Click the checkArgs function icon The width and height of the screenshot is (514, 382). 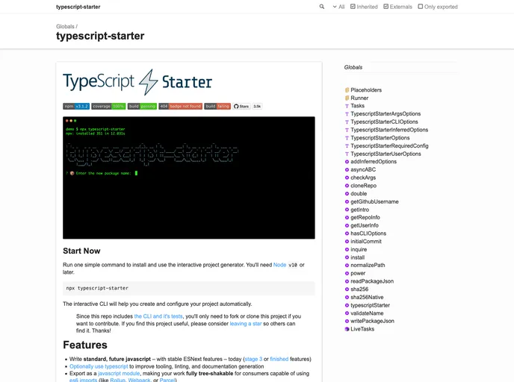[347, 178]
